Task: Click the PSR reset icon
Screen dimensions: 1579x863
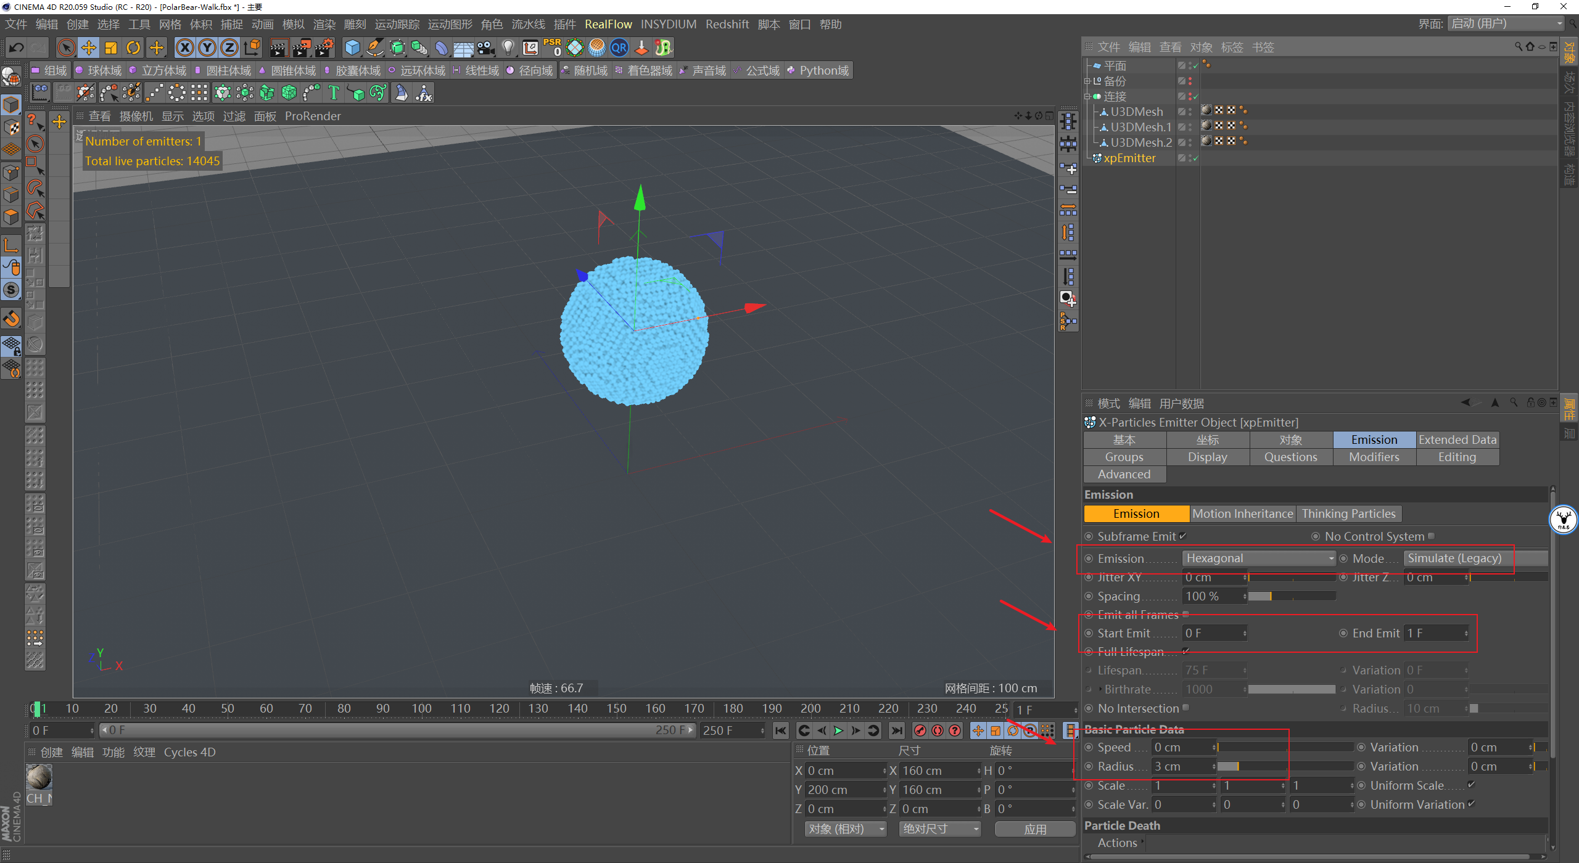Action: click(552, 47)
